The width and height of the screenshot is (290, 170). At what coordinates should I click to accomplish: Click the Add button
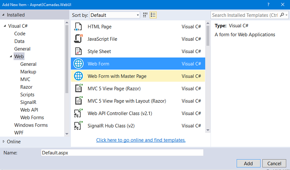pos(249,163)
